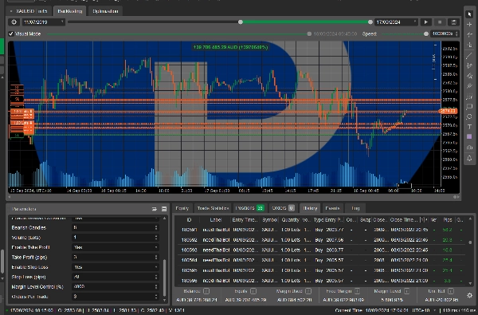Open the Equity tab
478x315 pixels.
(x=182, y=208)
